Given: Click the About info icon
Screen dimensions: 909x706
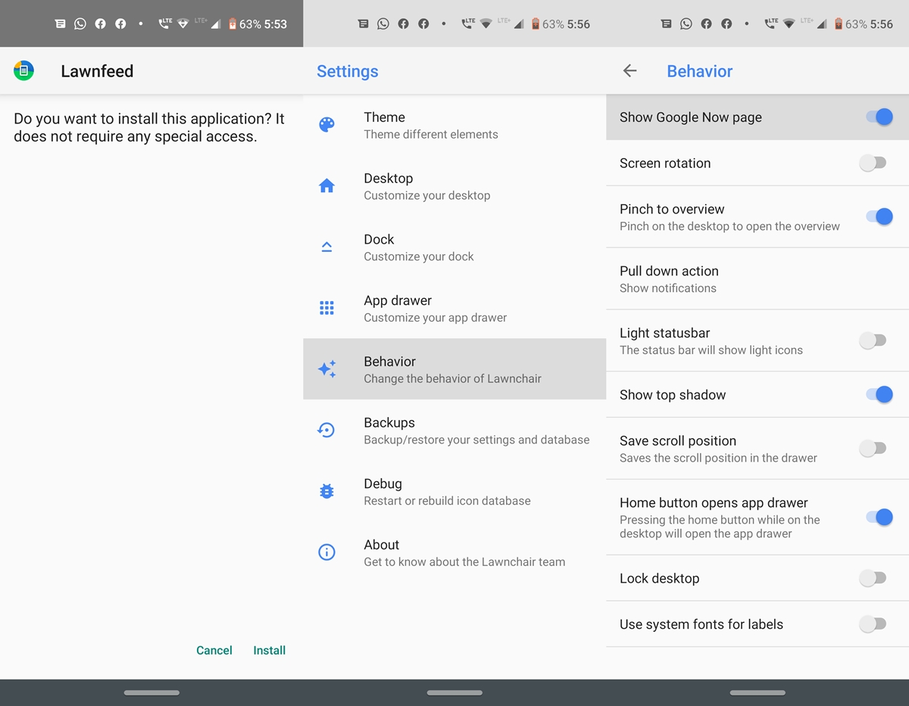Looking at the screenshot, I should pos(326,552).
